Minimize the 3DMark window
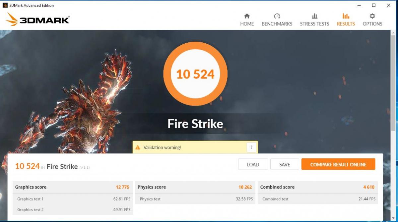This screenshot has height=222, width=398. 359,5
